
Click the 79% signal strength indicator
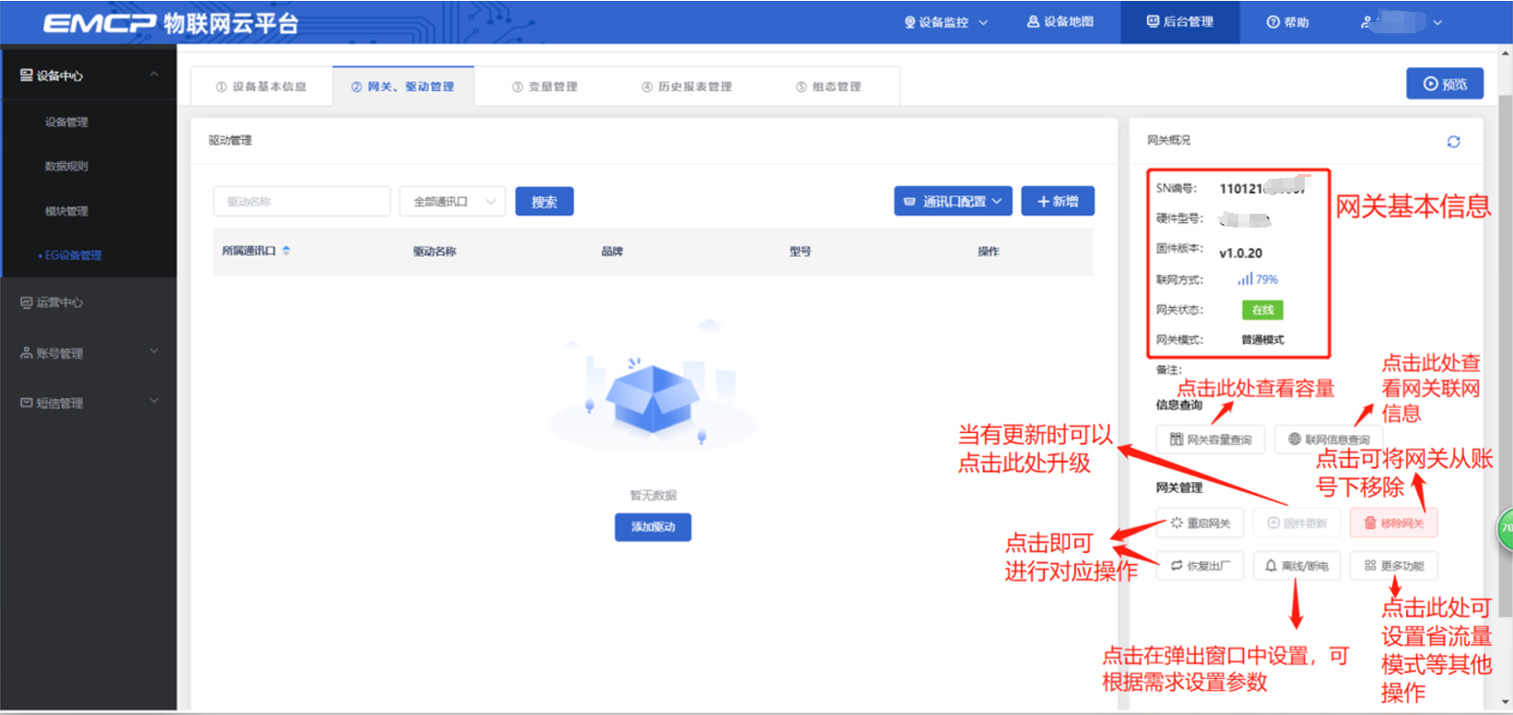coord(1258,279)
